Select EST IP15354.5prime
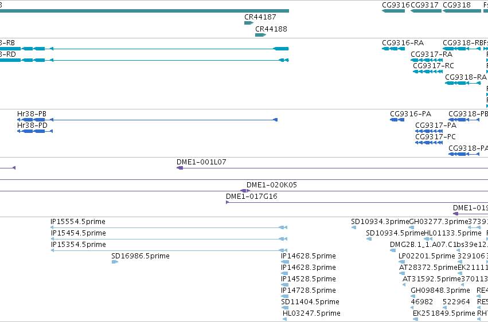This screenshot has width=488, height=322. coord(169,250)
